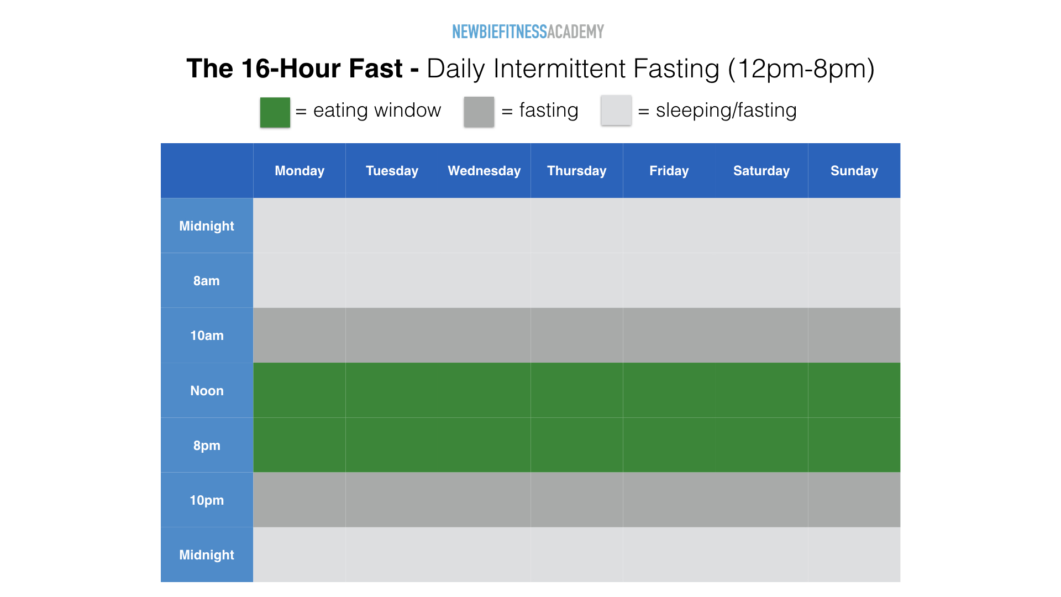Click the 8pm row label
Screen dimensions: 1061x597
click(x=207, y=445)
